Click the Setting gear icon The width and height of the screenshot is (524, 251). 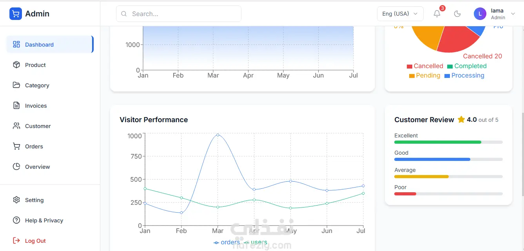click(16, 200)
